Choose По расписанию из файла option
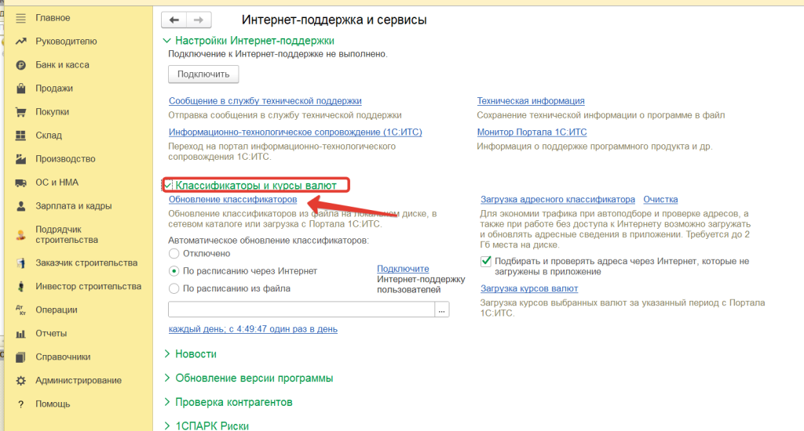 174,288
